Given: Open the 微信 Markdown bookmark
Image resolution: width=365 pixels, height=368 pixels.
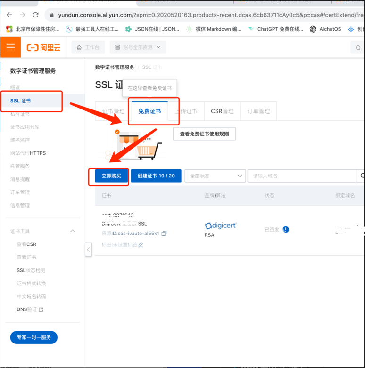Looking at the screenshot, I should (214, 29).
